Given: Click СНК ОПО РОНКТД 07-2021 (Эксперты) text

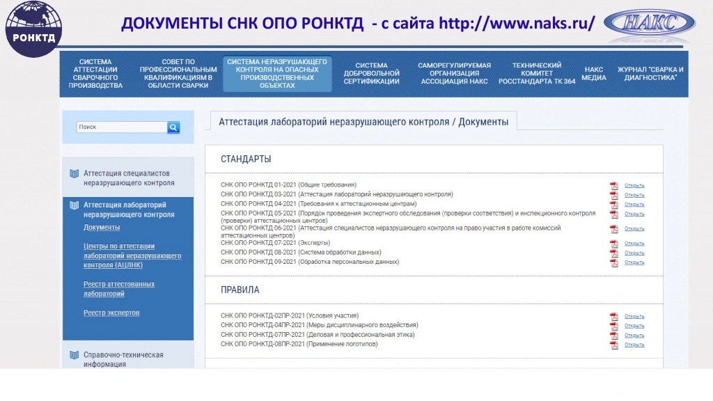Looking at the screenshot, I should (x=275, y=243).
